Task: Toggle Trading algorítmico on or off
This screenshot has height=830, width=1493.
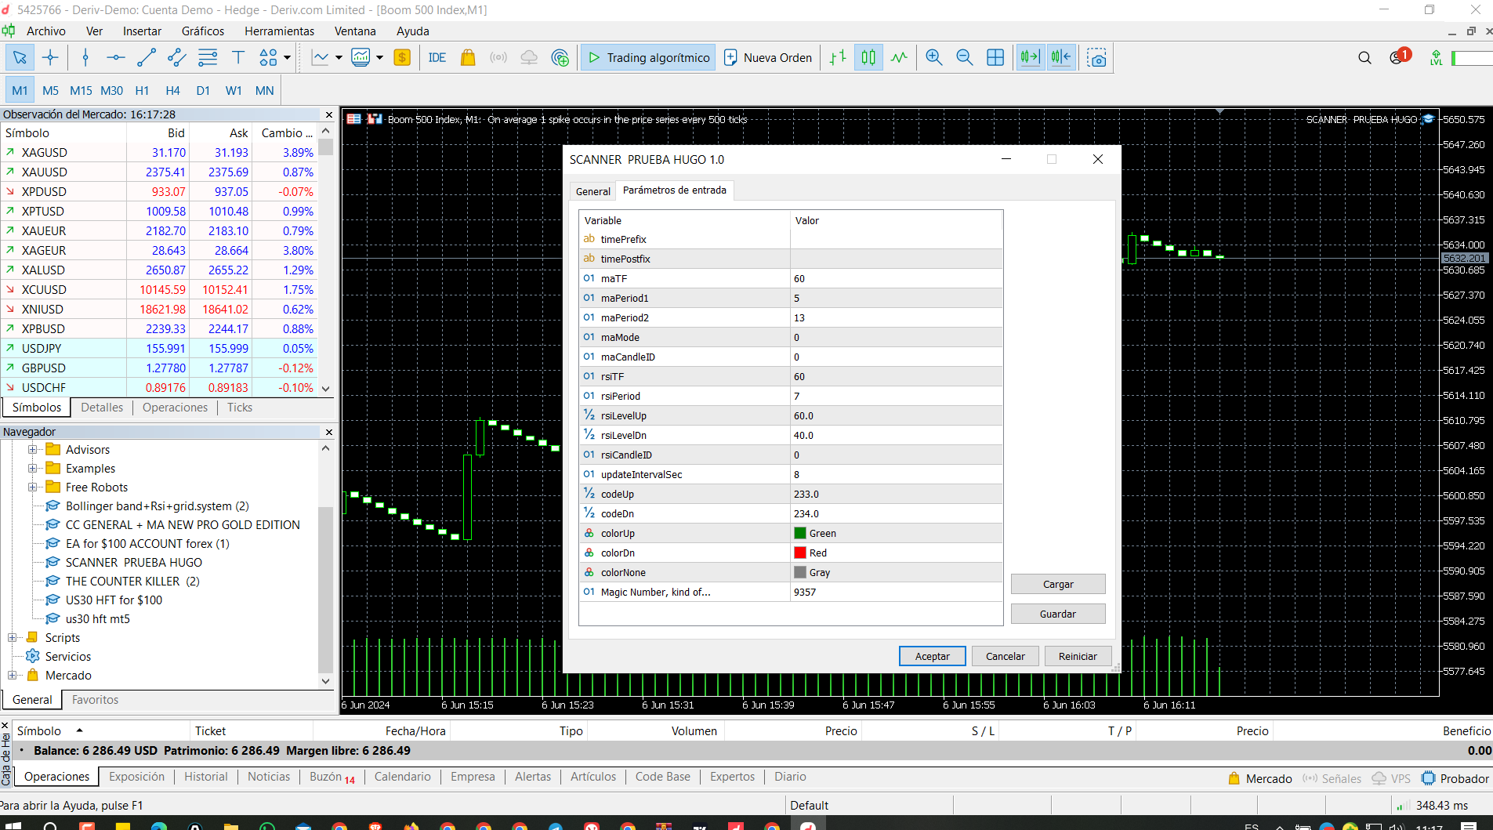Action: [x=648, y=57]
